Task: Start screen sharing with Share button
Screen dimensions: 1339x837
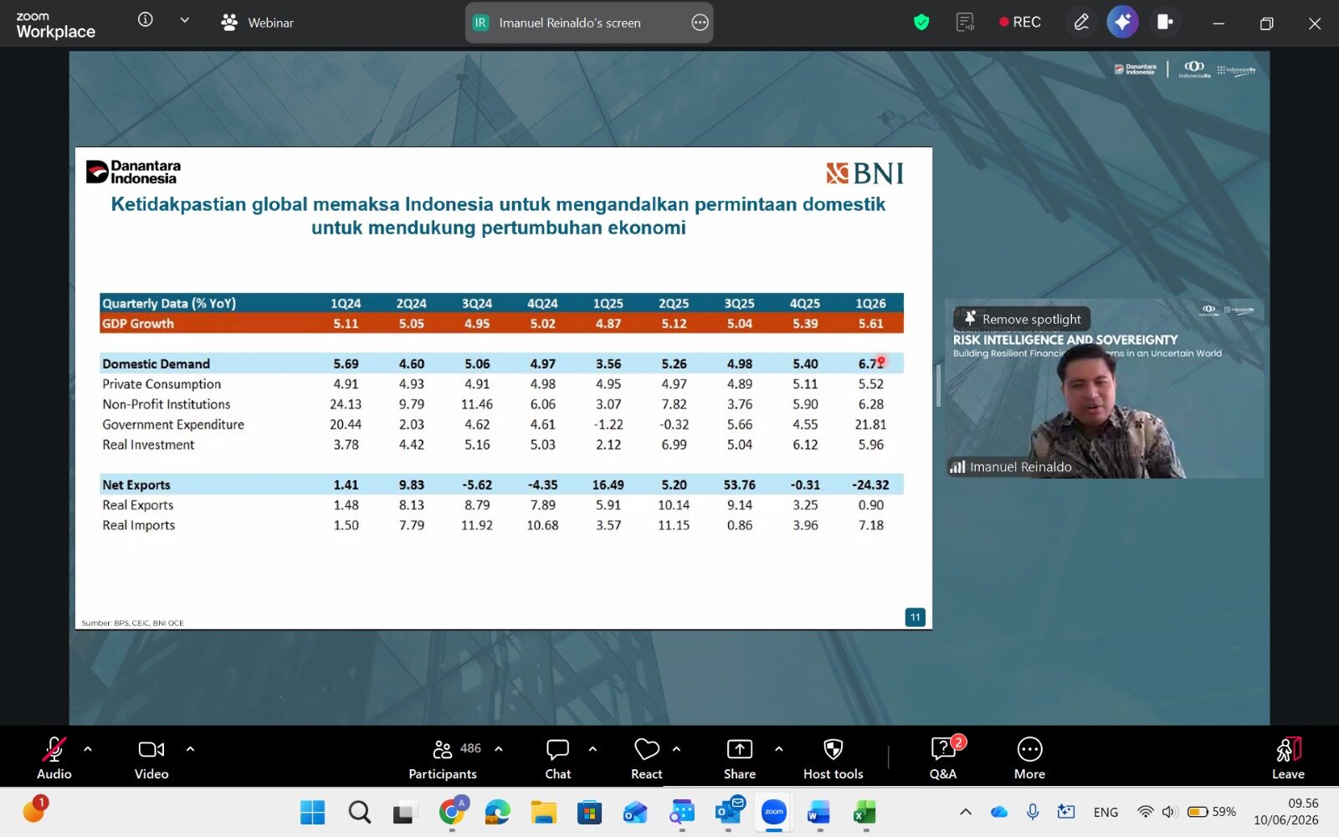Action: (x=740, y=758)
